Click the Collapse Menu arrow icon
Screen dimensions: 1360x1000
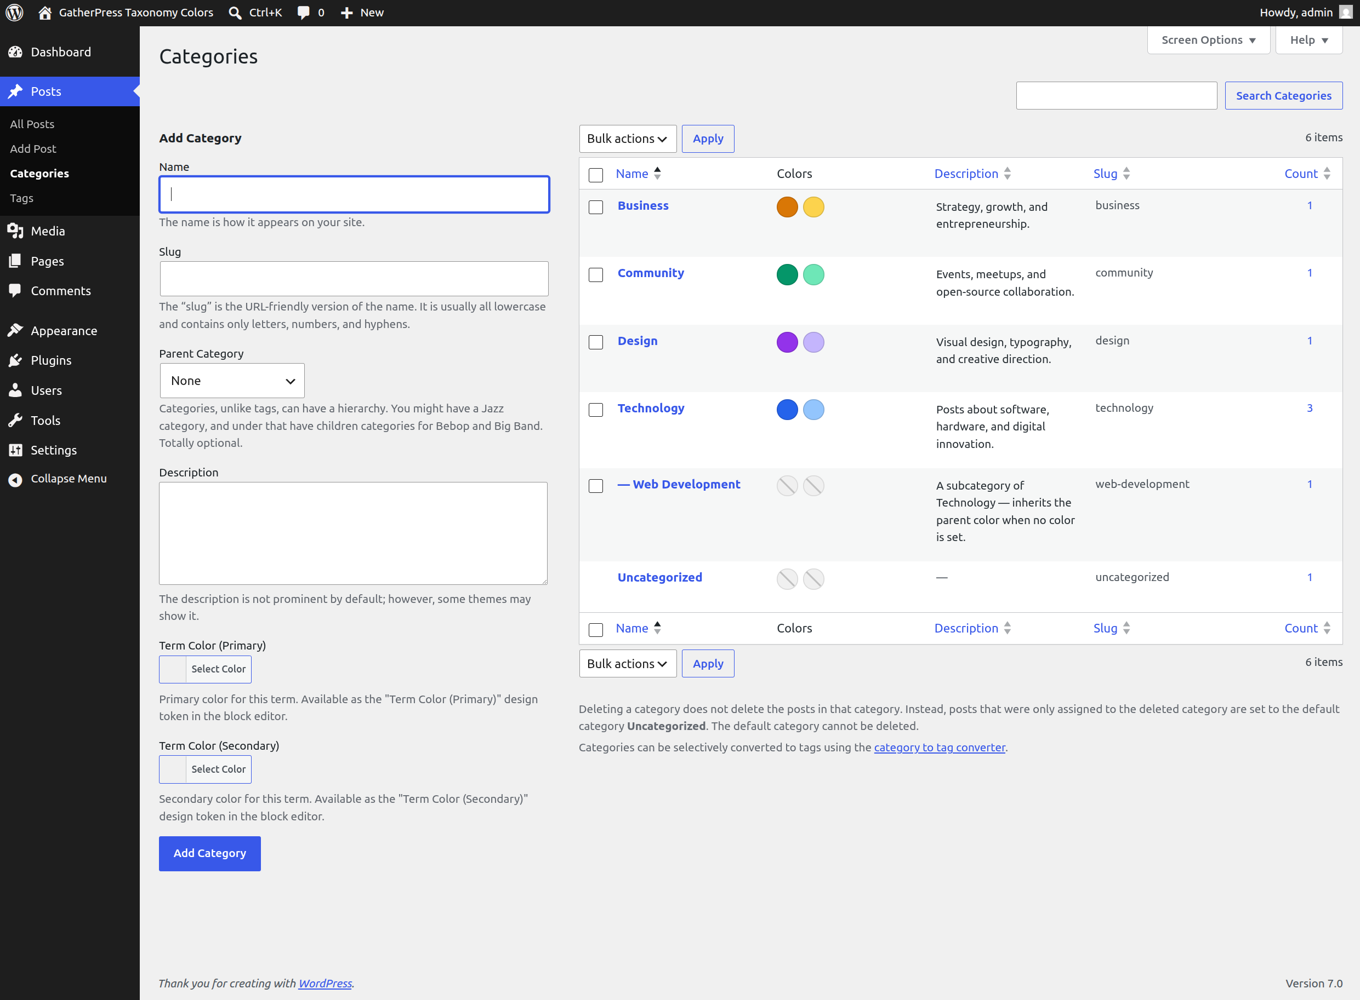click(x=16, y=479)
